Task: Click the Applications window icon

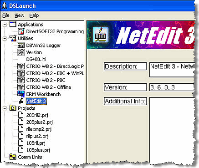Action: [13, 24]
